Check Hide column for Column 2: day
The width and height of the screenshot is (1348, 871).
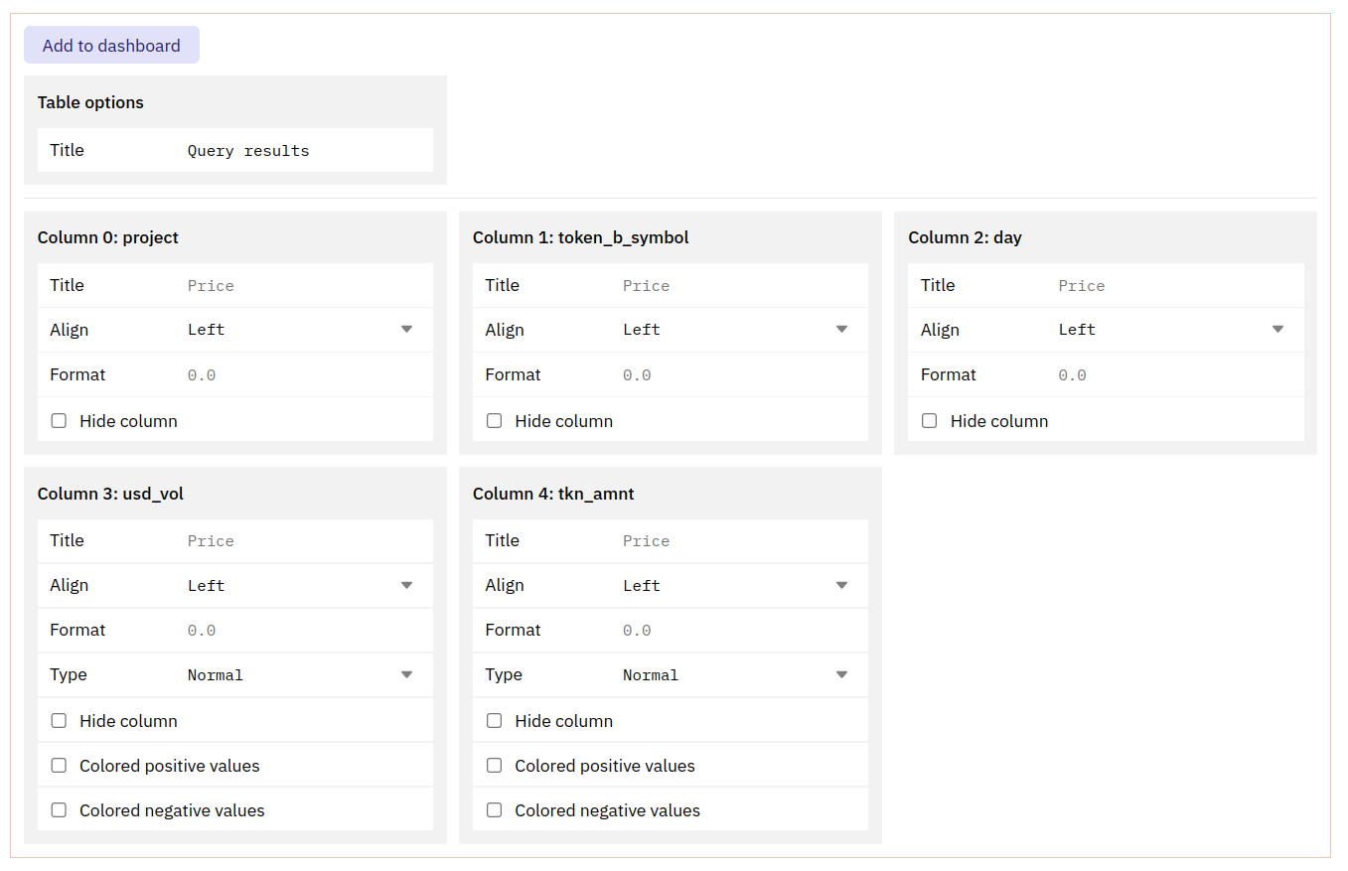pos(929,420)
